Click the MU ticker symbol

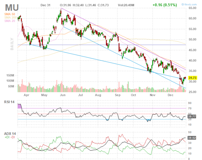12,8
